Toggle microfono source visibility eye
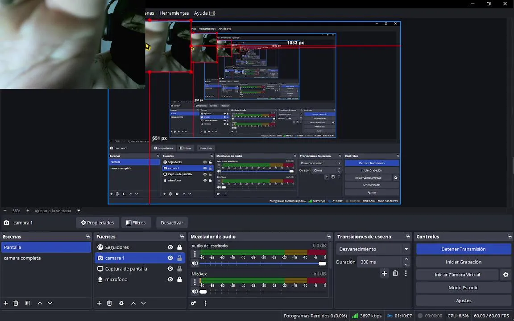The height and width of the screenshot is (321, 514). (170, 280)
